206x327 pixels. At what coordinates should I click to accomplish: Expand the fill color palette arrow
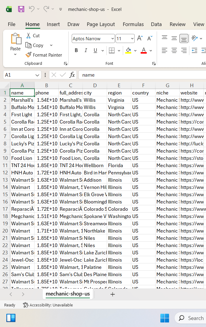coord(135,51)
